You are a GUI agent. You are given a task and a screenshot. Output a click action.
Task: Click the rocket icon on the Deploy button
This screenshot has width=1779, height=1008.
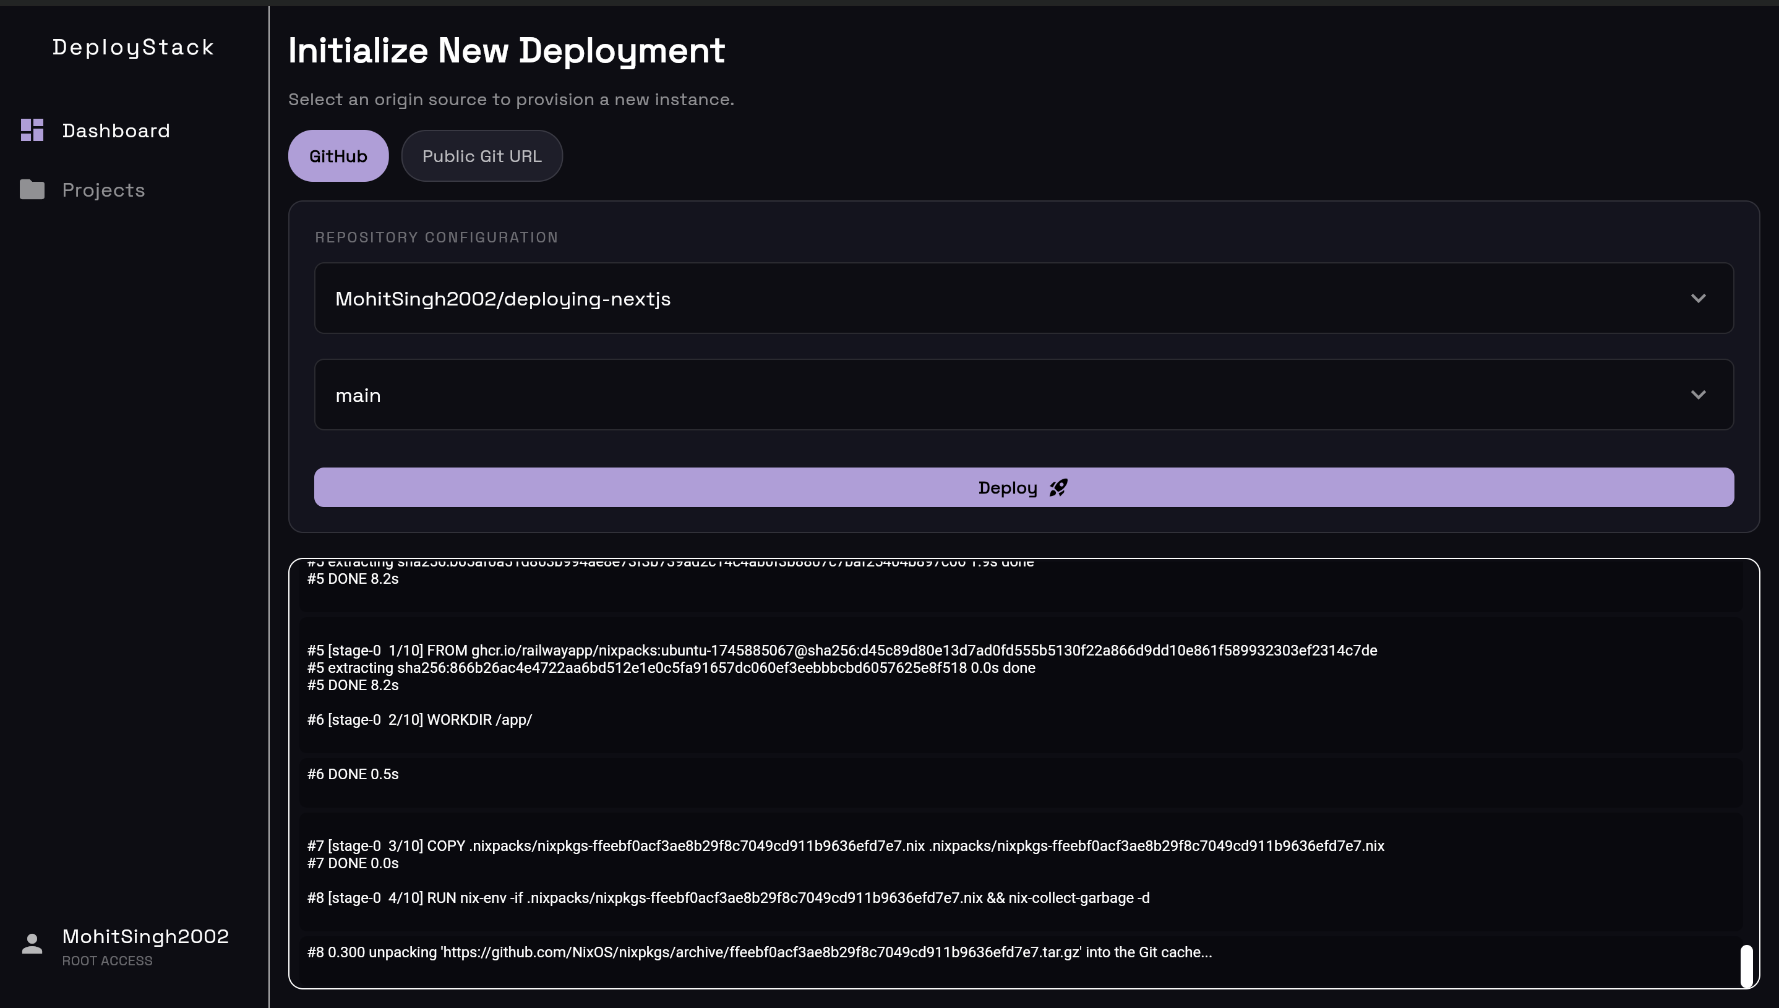point(1057,487)
